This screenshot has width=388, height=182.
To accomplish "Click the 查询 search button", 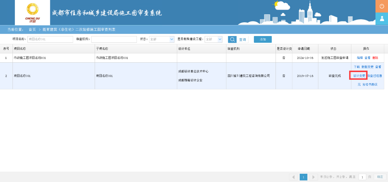I will [243, 39].
